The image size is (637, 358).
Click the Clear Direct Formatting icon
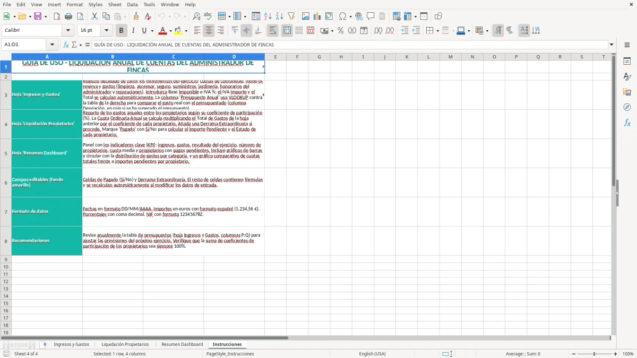coord(148,16)
